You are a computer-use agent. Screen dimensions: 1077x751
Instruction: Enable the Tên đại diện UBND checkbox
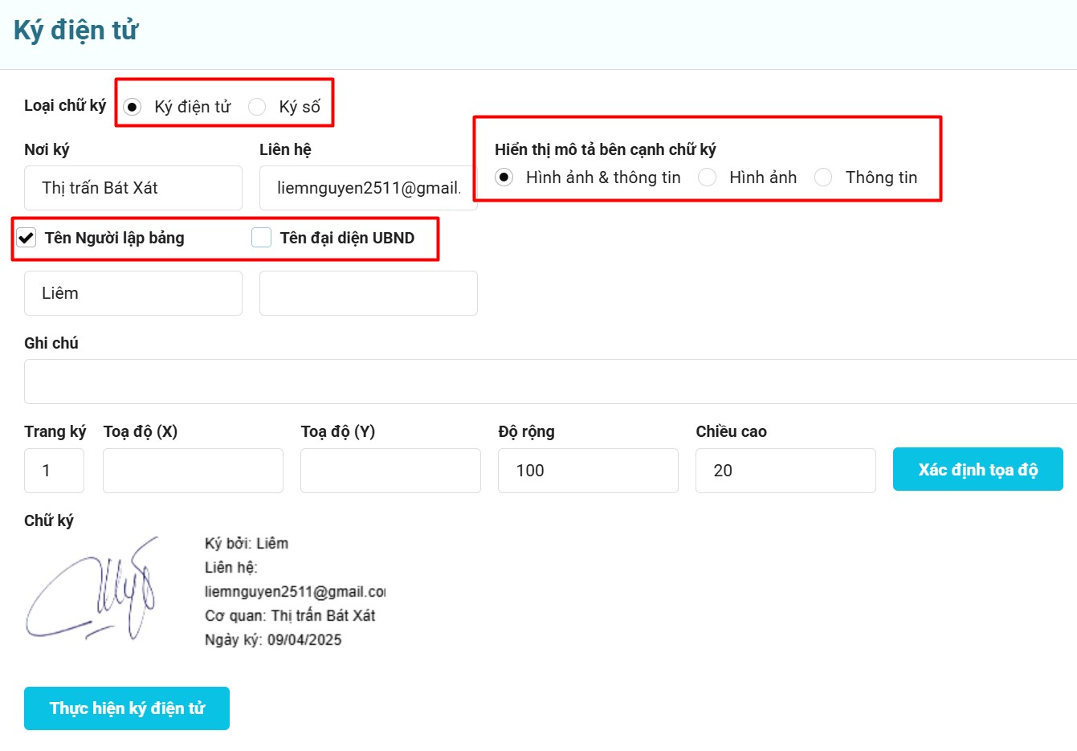[261, 238]
